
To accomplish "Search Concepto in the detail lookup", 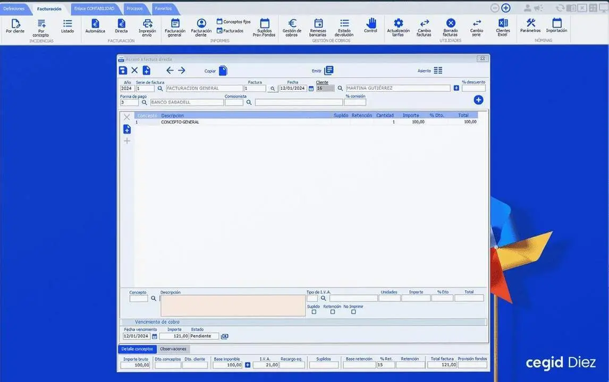I will [154, 298].
